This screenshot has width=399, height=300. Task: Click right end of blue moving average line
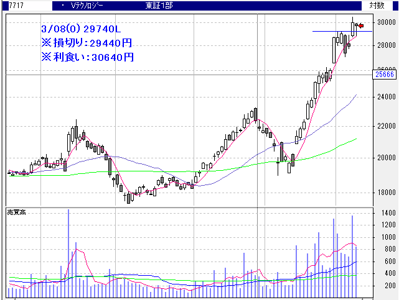(x=355, y=96)
